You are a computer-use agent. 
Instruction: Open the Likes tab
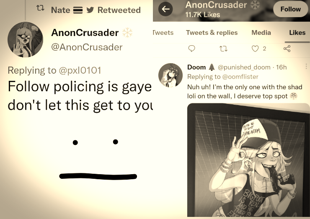tap(297, 33)
